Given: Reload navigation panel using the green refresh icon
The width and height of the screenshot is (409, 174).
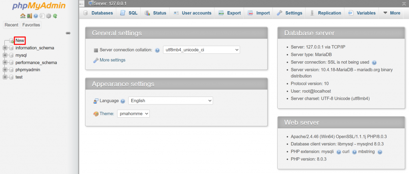Looking at the screenshot, I should [x=55, y=16].
